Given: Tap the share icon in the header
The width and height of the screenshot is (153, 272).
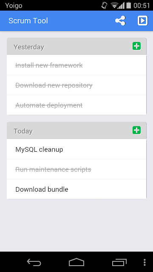Looking at the screenshot, I should (120, 21).
